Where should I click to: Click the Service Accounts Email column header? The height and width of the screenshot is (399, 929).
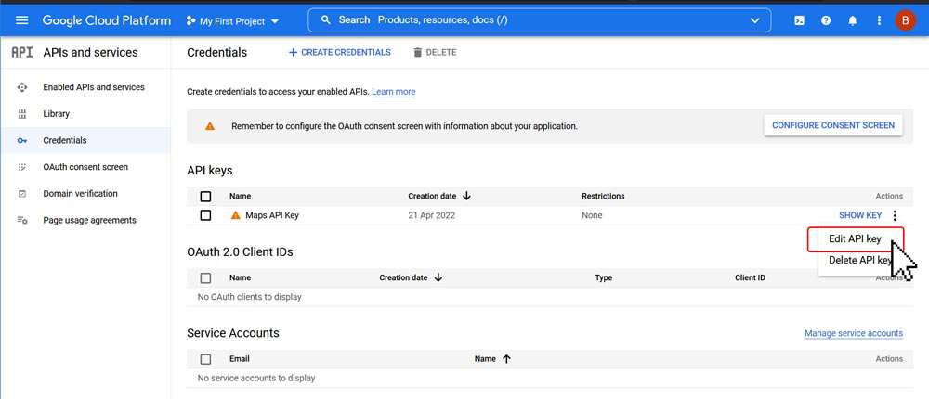(240, 359)
